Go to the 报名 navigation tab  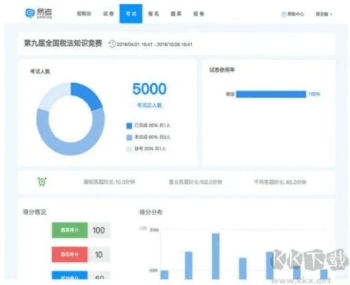click(153, 14)
